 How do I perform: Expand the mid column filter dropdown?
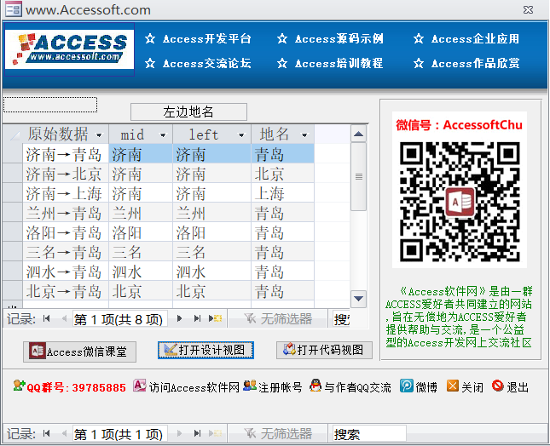(x=163, y=135)
